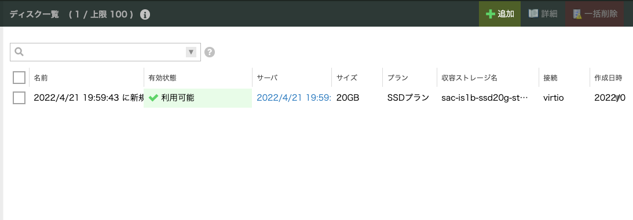Viewport: 633px width, 220px height.
Task: Click the info icon beside disk list title
Action: (145, 14)
